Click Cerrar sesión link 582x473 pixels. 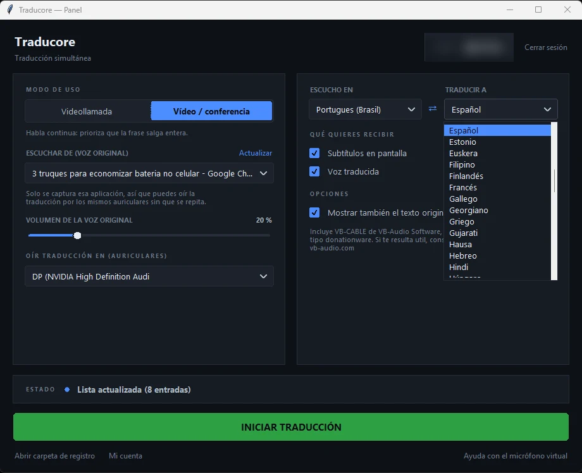click(x=545, y=47)
